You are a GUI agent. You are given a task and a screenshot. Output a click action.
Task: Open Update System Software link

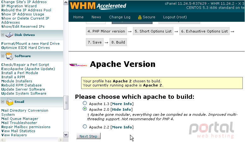pyautogui.click(x=24, y=93)
